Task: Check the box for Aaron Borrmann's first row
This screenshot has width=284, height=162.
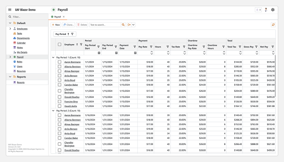Action: [x=59, y=62]
